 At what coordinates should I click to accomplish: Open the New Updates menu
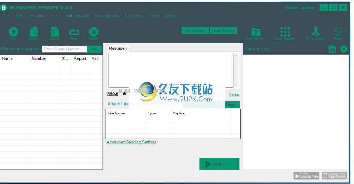point(107,16)
